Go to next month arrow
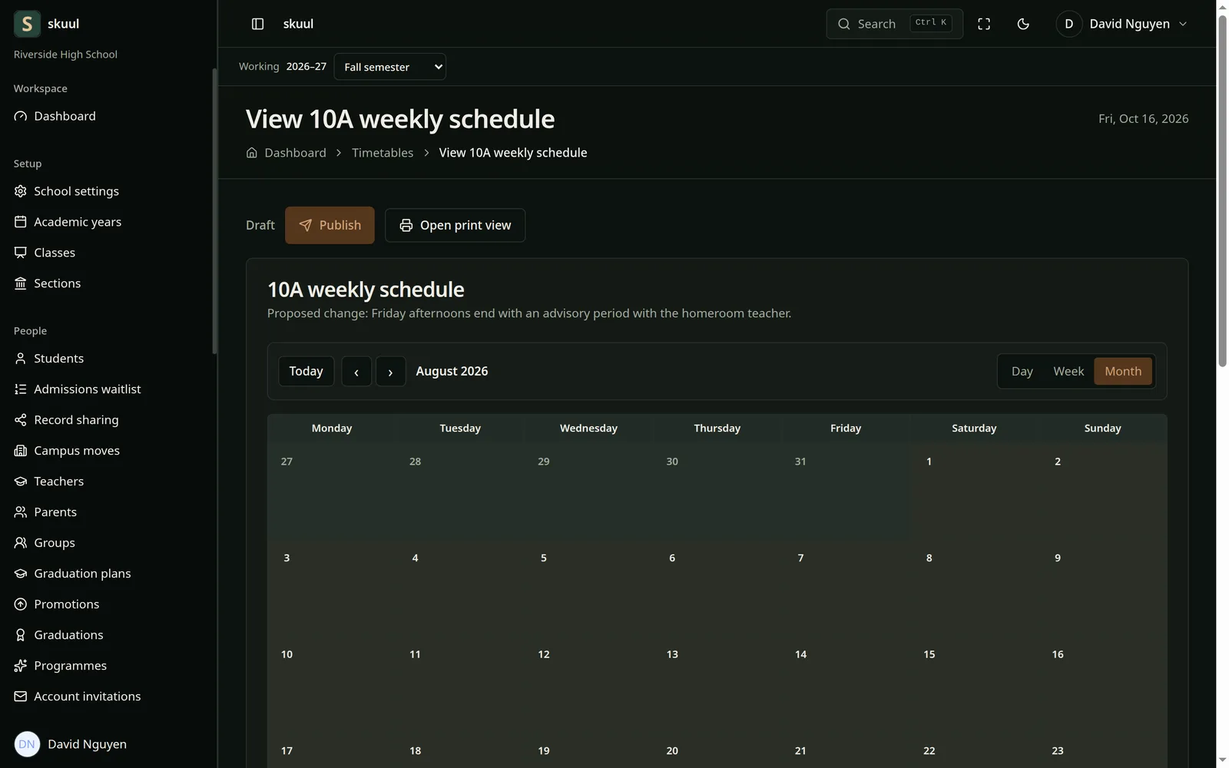Image resolution: width=1229 pixels, height=768 pixels. coord(390,372)
